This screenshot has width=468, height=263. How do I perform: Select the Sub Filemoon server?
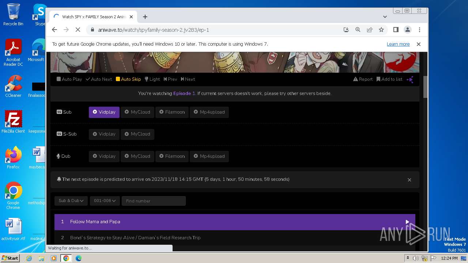[x=172, y=112]
